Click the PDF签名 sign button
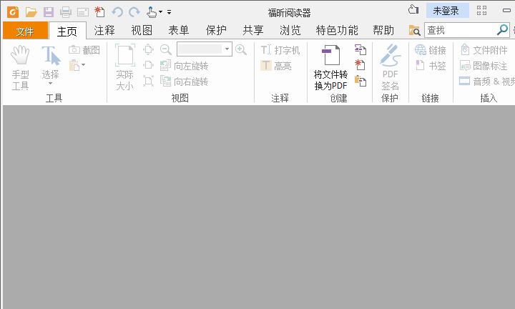This screenshot has height=309, width=515. point(391,68)
